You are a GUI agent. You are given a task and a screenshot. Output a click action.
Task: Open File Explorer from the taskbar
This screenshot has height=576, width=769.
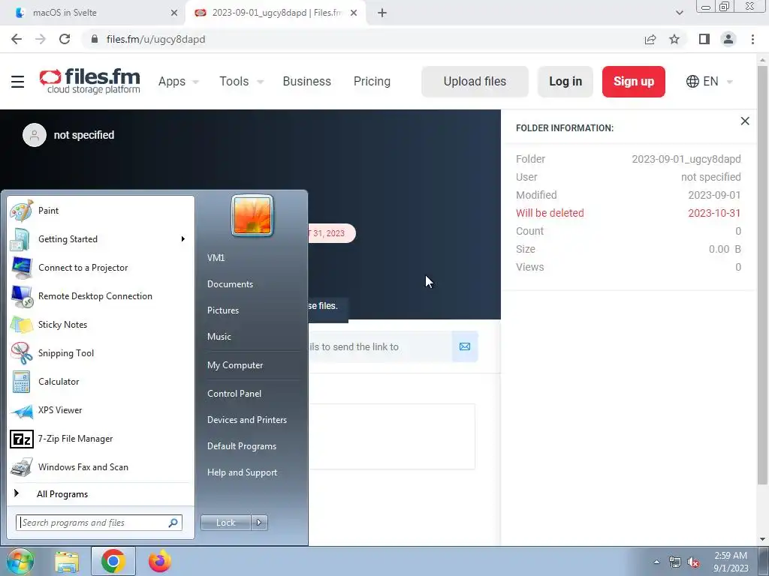pos(67,561)
